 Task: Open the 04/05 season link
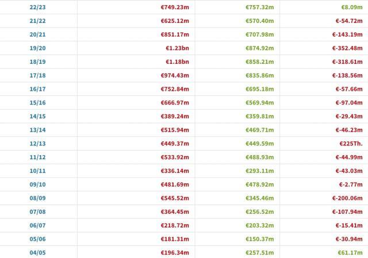click(37, 253)
